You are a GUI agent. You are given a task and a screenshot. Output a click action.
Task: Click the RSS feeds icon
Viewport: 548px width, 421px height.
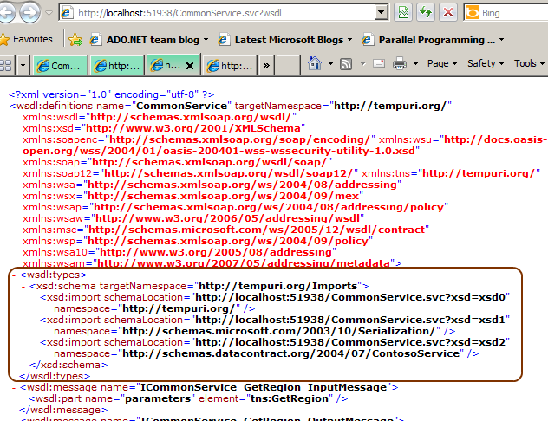coord(345,64)
